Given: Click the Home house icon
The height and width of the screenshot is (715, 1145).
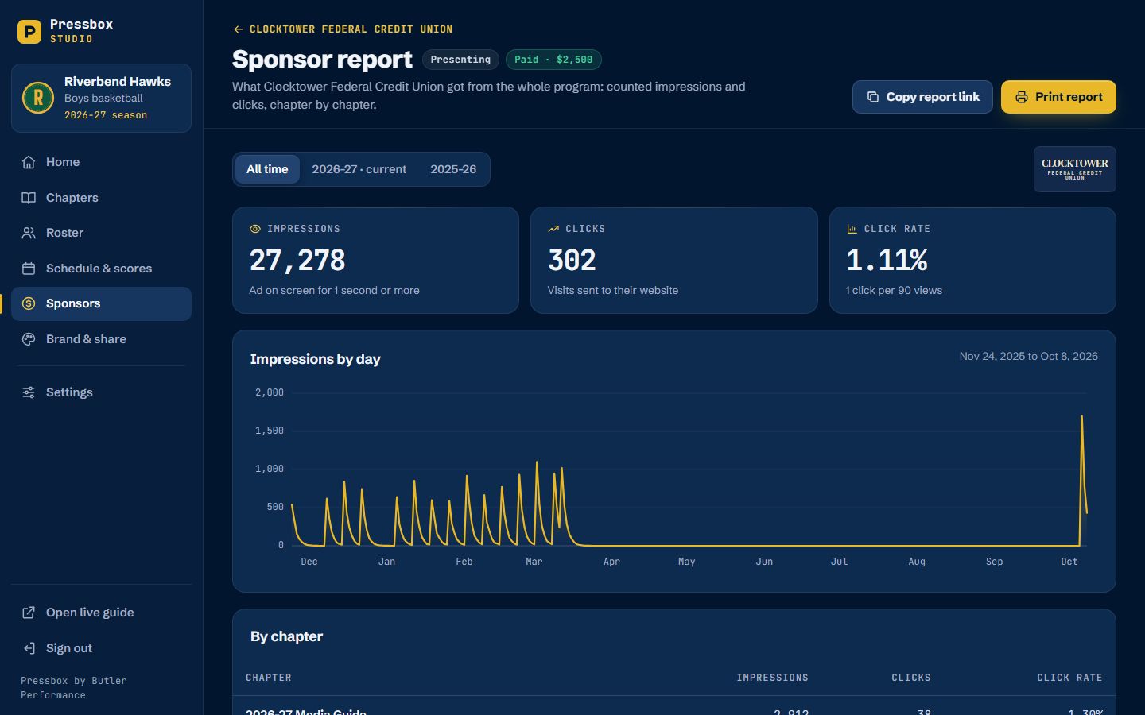Looking at the screenshot, I should 29,162.
